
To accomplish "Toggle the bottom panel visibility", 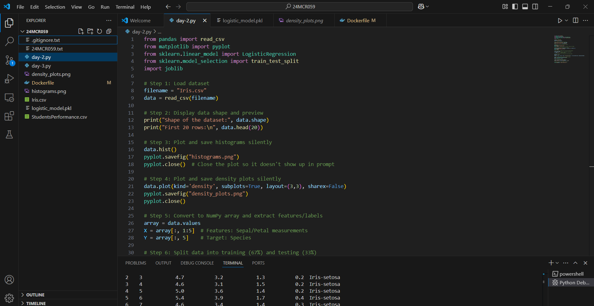I will click(x=525, y=7).
